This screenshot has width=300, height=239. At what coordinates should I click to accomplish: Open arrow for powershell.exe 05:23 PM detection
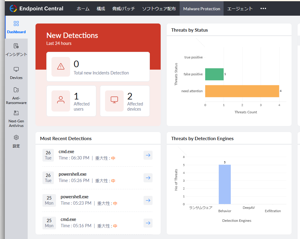coord(148,200)
